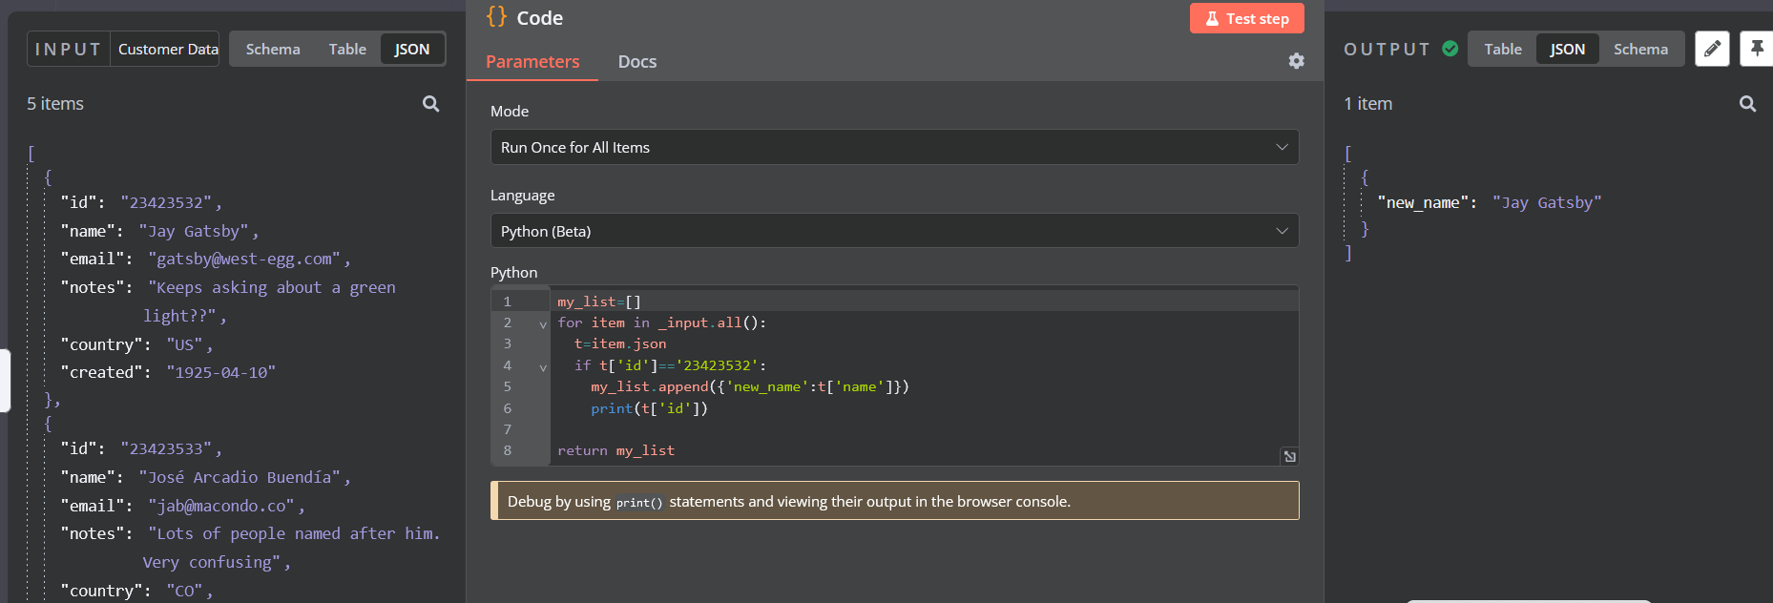Open node settings via the gear icon
This screenshot has width=1773, height=603.
pos(1296,61)
